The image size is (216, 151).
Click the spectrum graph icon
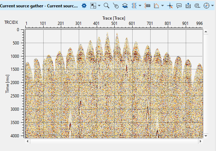157,6
